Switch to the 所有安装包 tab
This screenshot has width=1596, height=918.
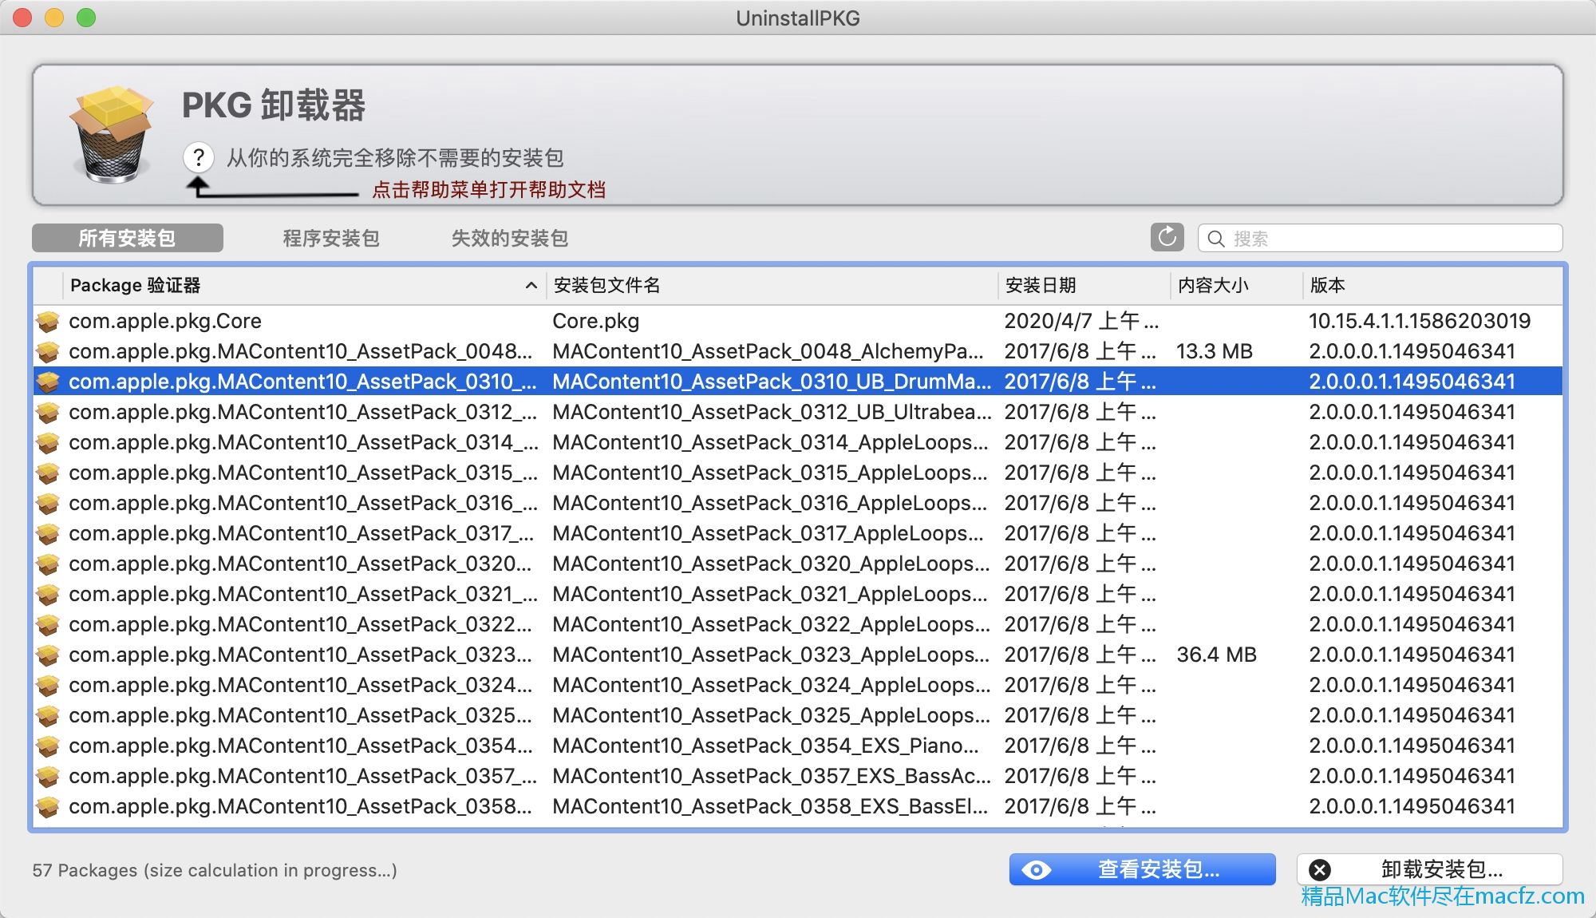pos(128,238)
